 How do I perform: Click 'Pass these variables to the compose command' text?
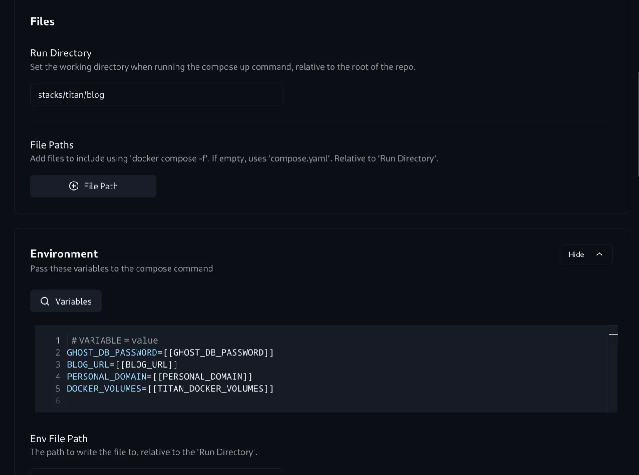[122, 268]
